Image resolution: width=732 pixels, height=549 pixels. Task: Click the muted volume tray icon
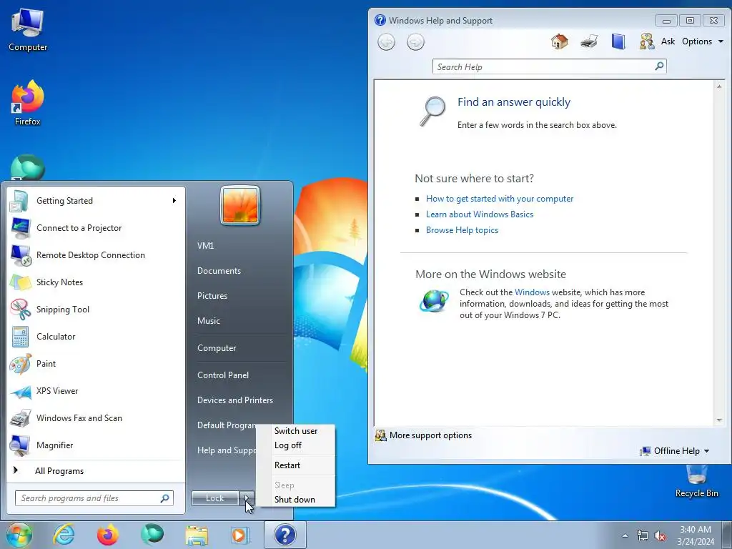660,536
